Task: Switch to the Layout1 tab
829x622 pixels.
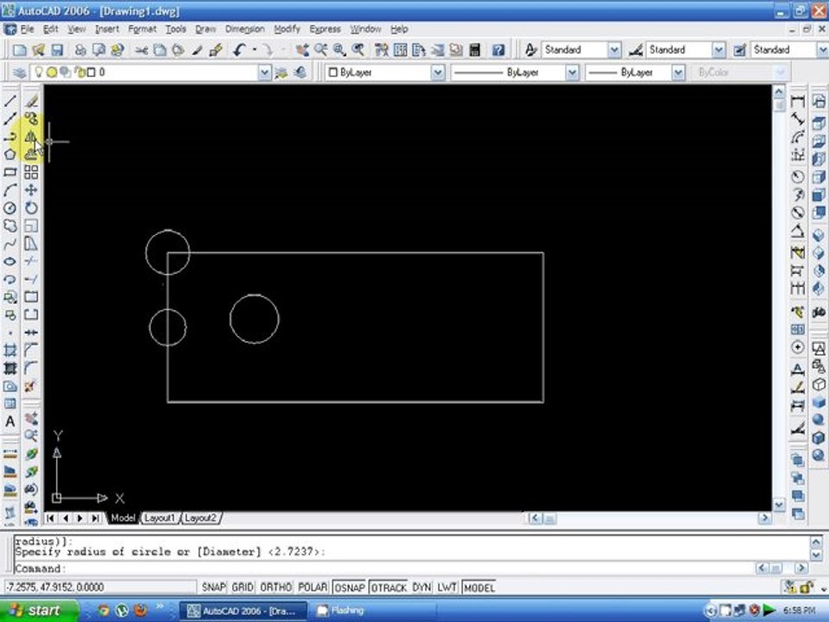Action: tap(159, 517)
